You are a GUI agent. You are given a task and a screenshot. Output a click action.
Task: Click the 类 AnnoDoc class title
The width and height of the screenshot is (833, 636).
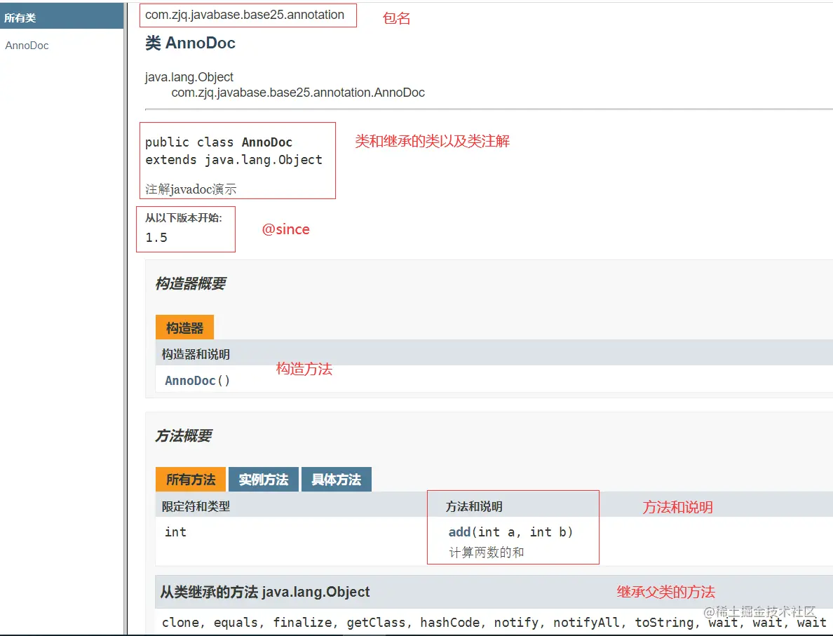[x=190, y=43]
